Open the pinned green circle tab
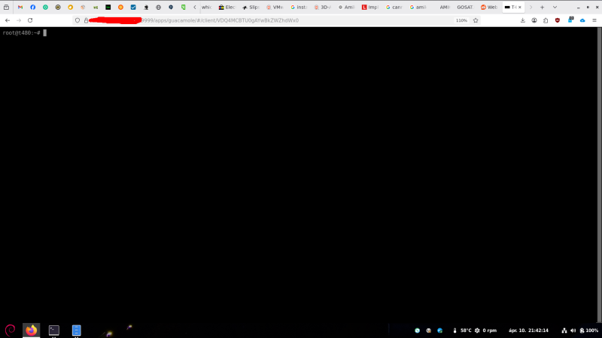This screenshot has width=602, height=338. click(45, 7)
